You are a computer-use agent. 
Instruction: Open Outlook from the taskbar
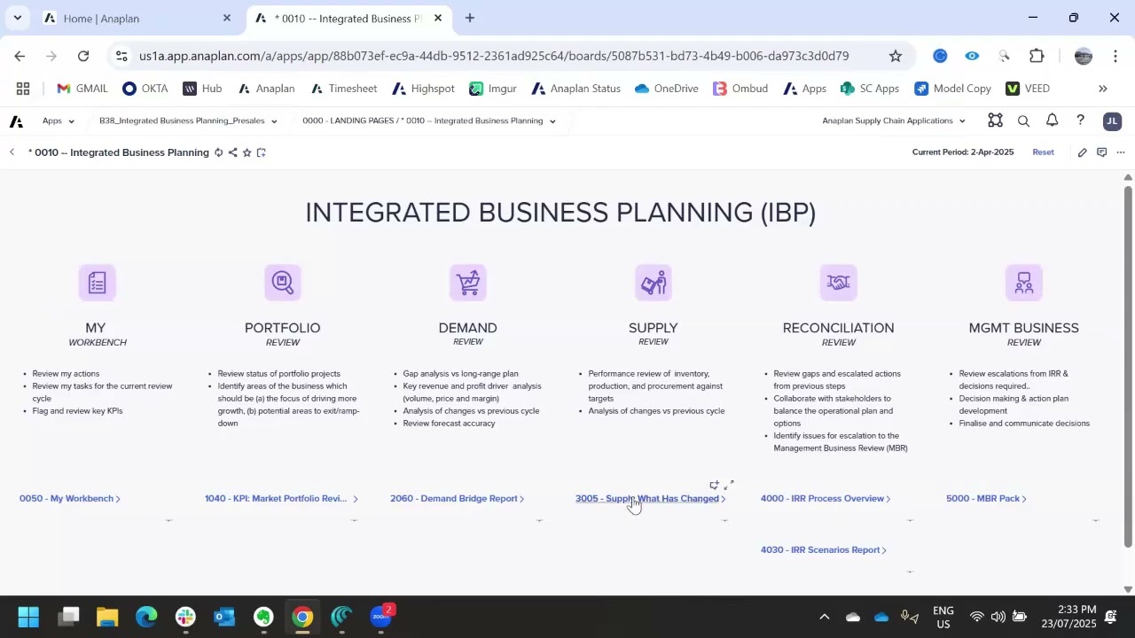[224, 617]
